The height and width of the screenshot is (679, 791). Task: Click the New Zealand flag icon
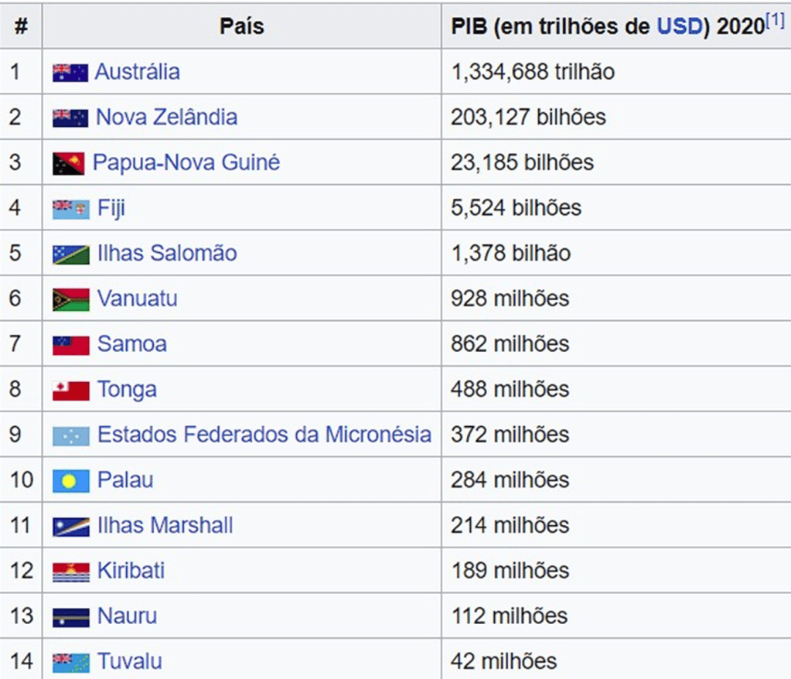pos(70,118)
